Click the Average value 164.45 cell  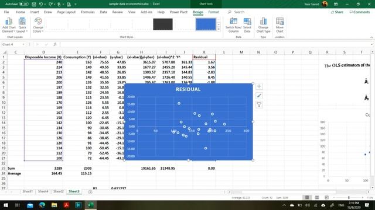(43, 173)
